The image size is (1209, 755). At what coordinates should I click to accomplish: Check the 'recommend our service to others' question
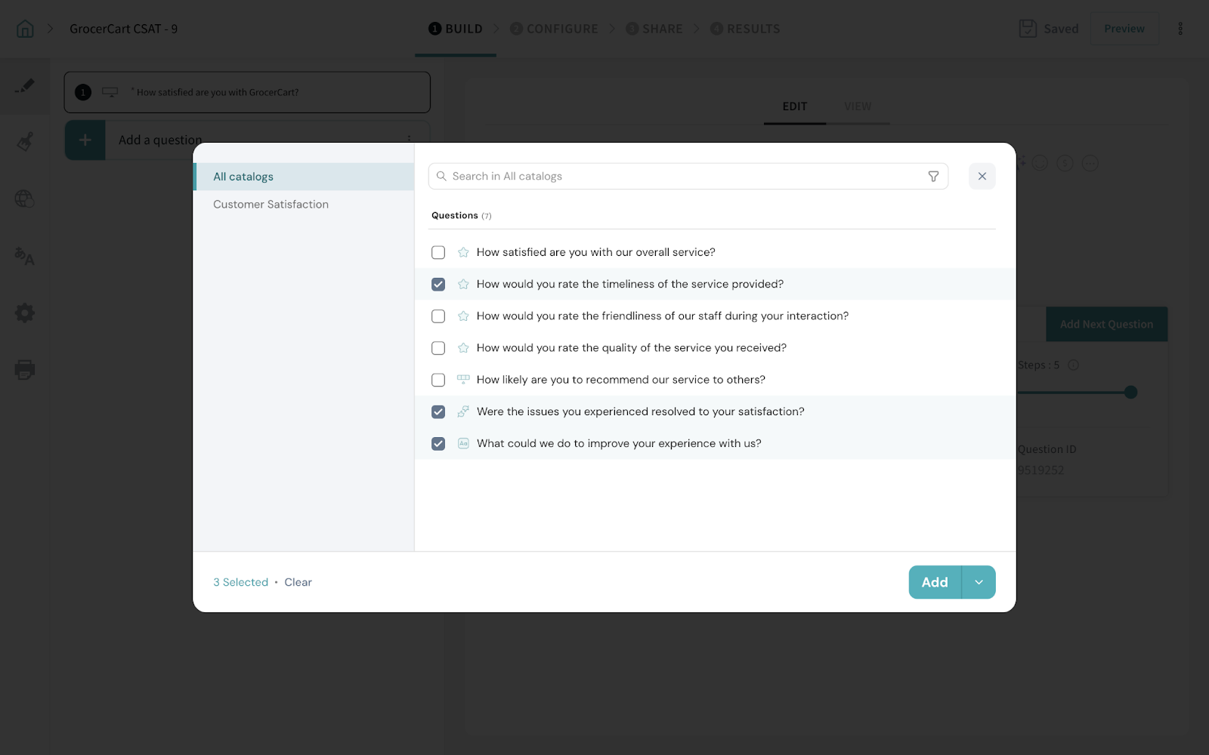438,380
